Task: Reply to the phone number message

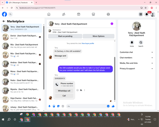Action: 81,90
